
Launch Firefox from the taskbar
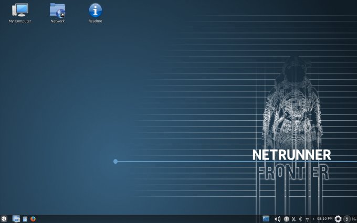(33, 219)
